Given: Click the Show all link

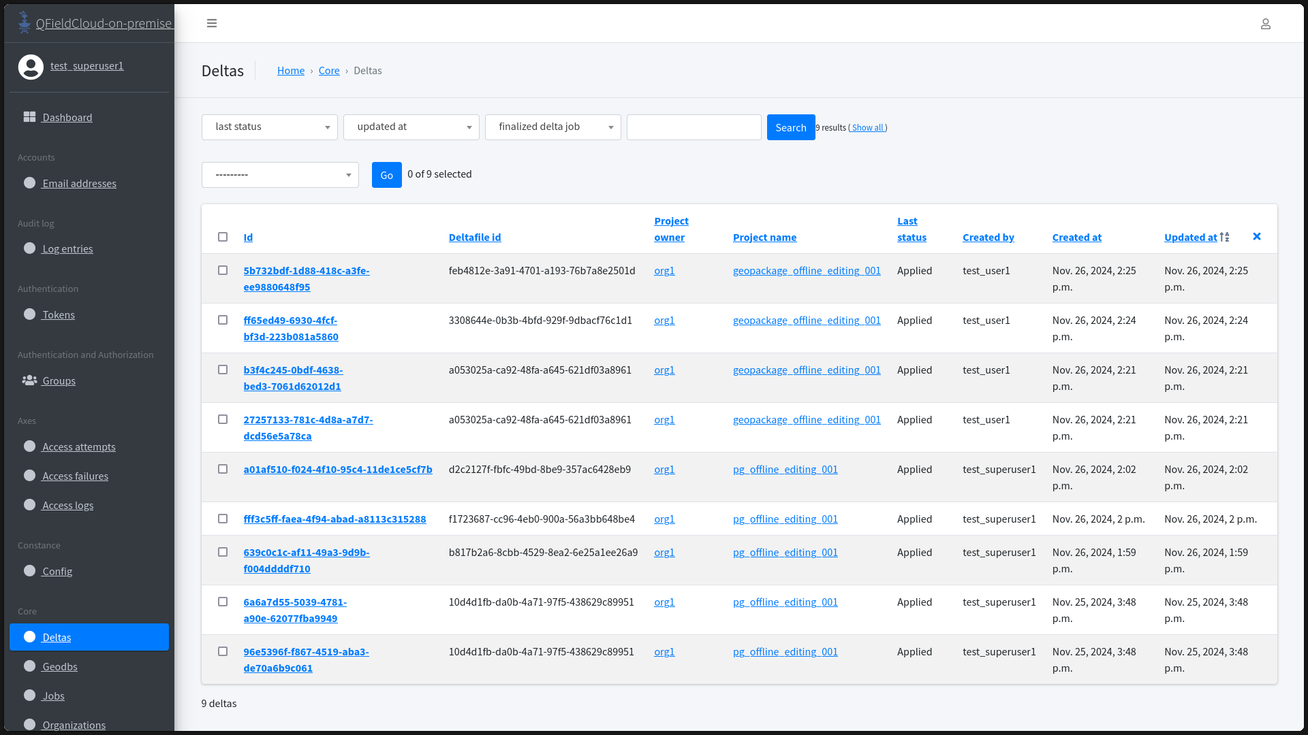Looking at the screenshot, I should 867,128.
